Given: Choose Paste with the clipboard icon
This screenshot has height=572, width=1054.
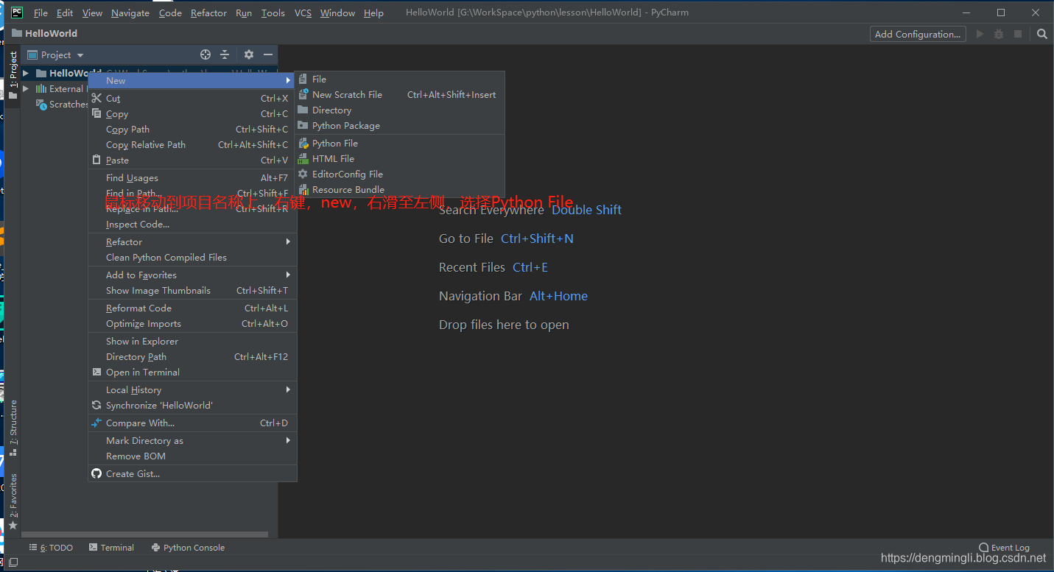Looking at the screenshot, I should pyautogui.click(x=192, y=160).
